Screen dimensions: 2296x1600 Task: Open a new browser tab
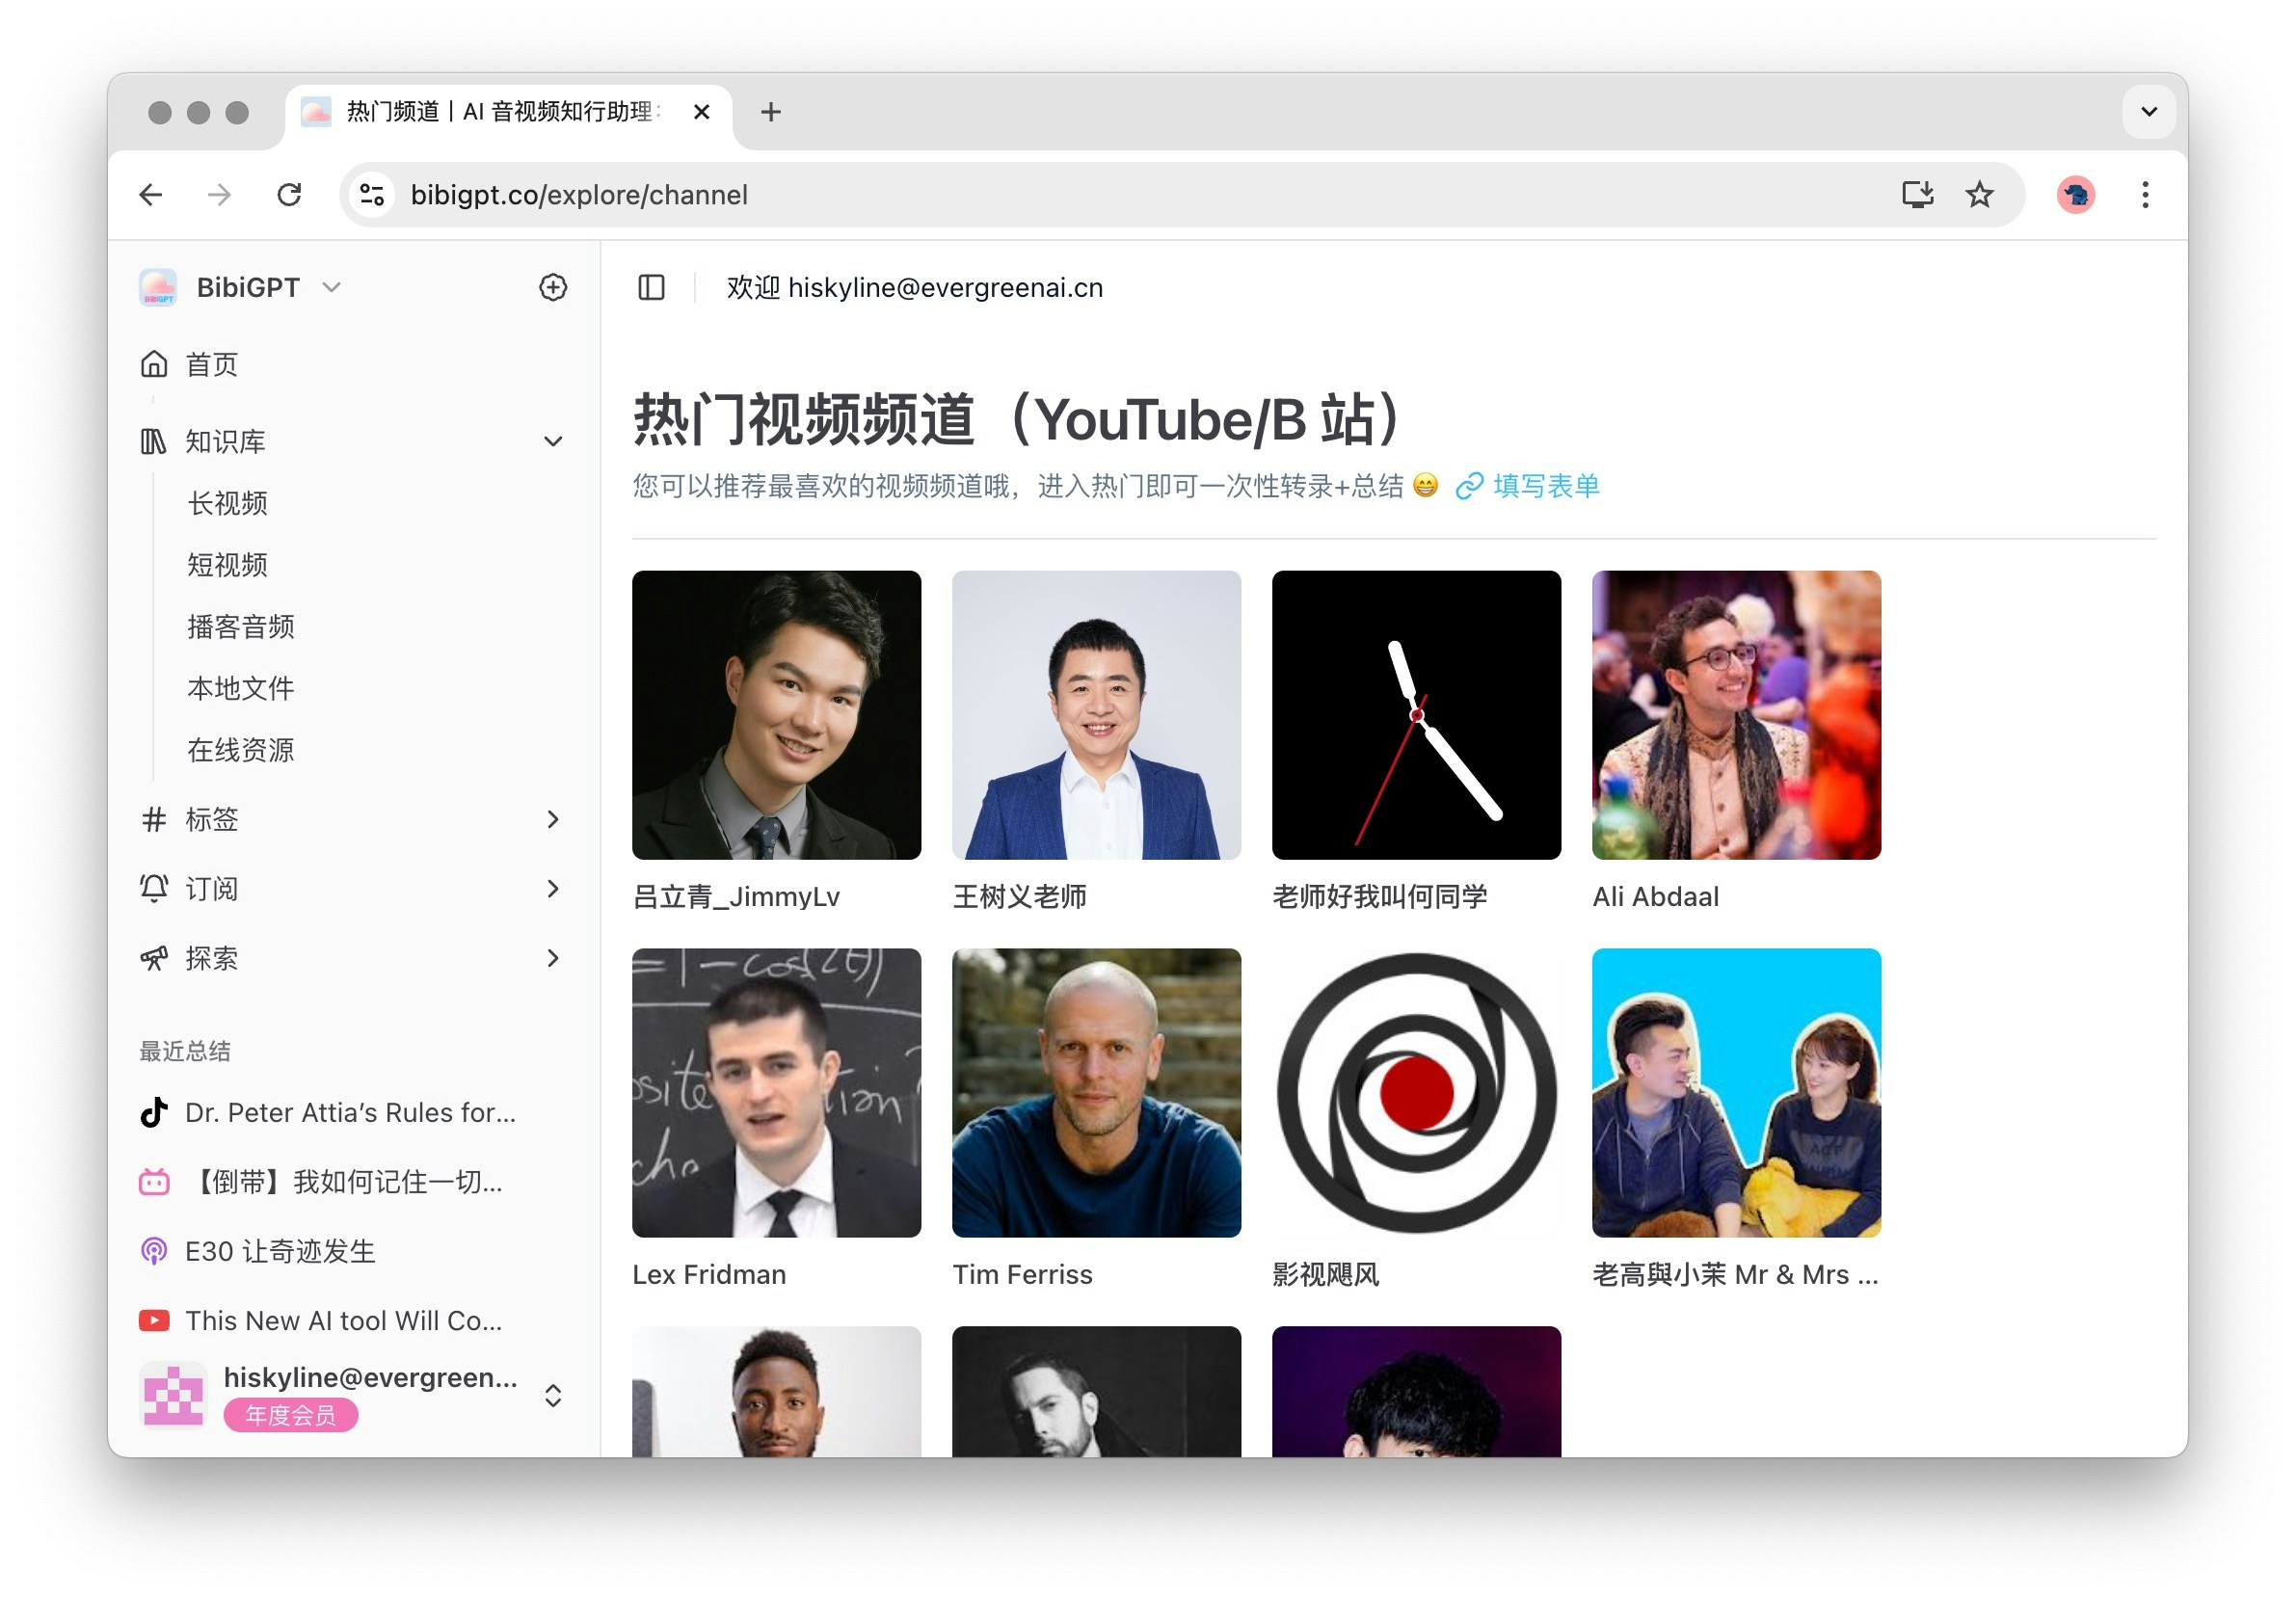pyautogui.click(x=770, y=112)
